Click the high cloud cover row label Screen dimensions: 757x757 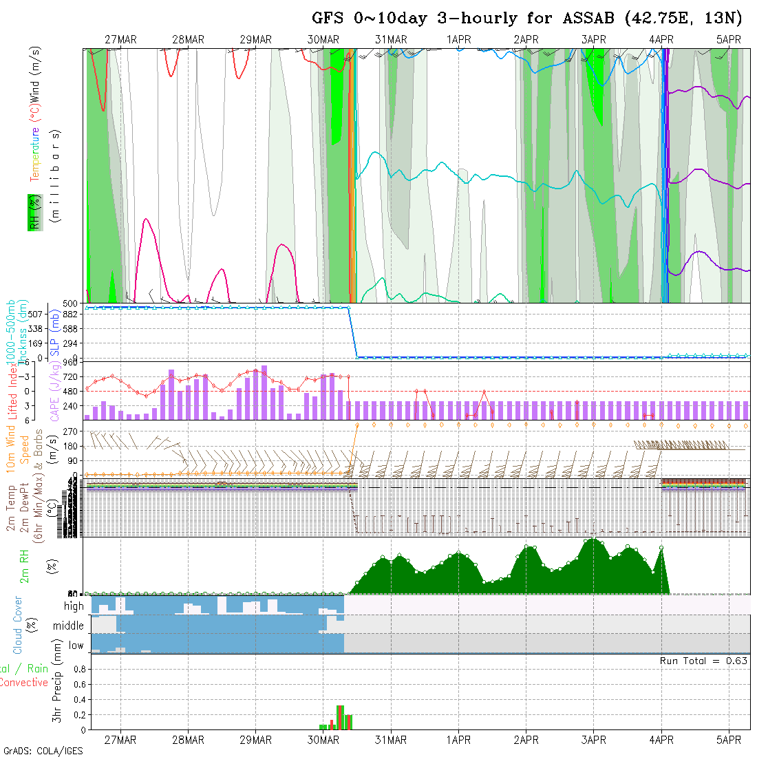(74, 606)
